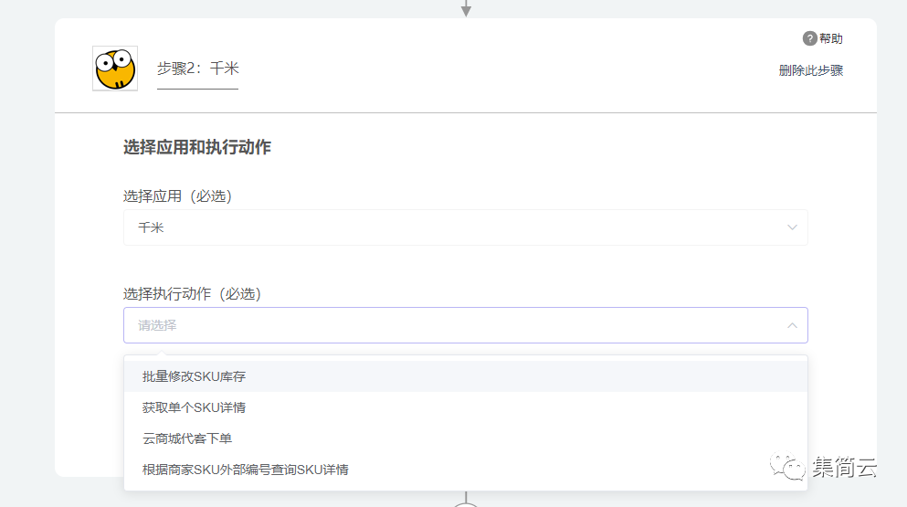Select 批量修改SKU库存 option
This screenshot has height=507, width=907.
[x=466, y=376]
